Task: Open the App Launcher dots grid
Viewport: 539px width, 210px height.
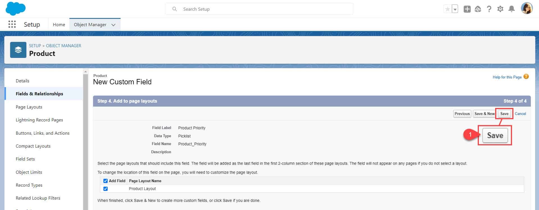Action: [12, 24]
